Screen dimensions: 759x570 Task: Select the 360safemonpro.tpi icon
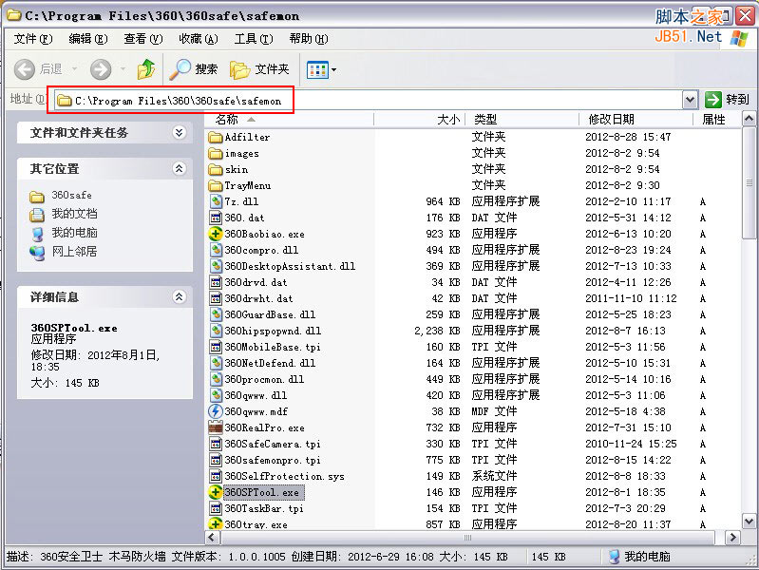216,460
